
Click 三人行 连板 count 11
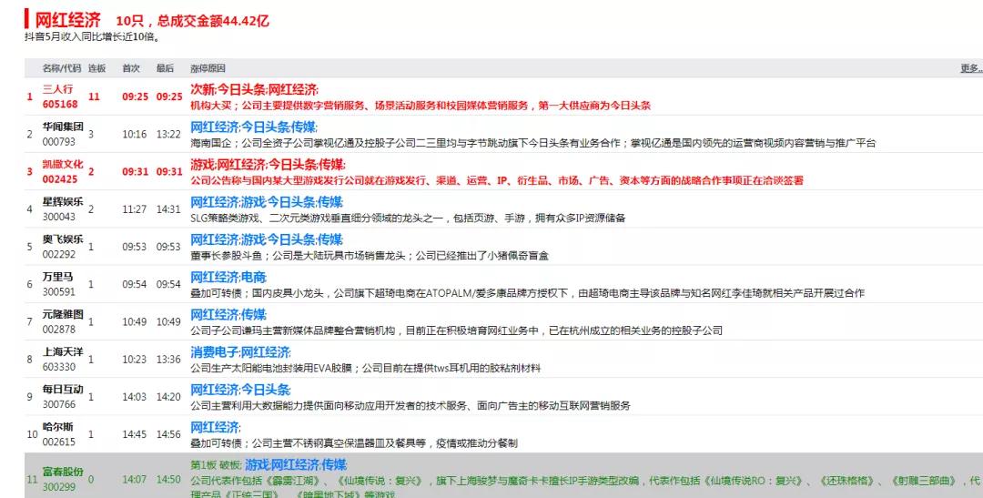[x=94, y=97]
